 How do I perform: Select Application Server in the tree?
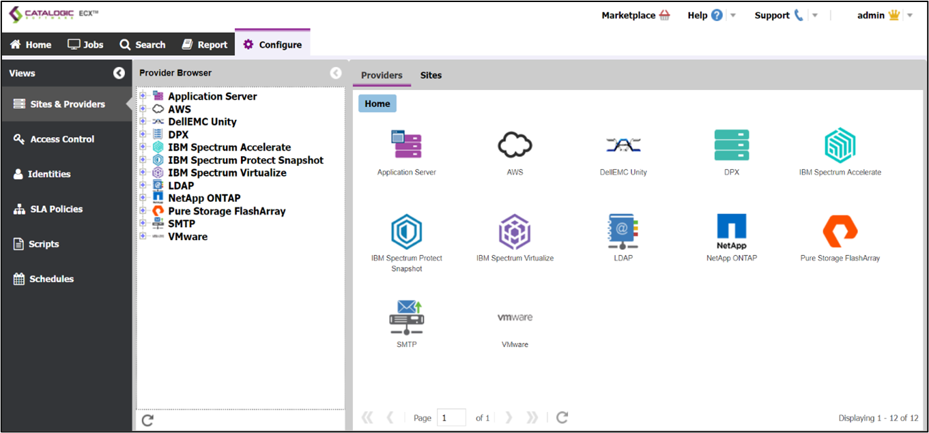(212, 96)
